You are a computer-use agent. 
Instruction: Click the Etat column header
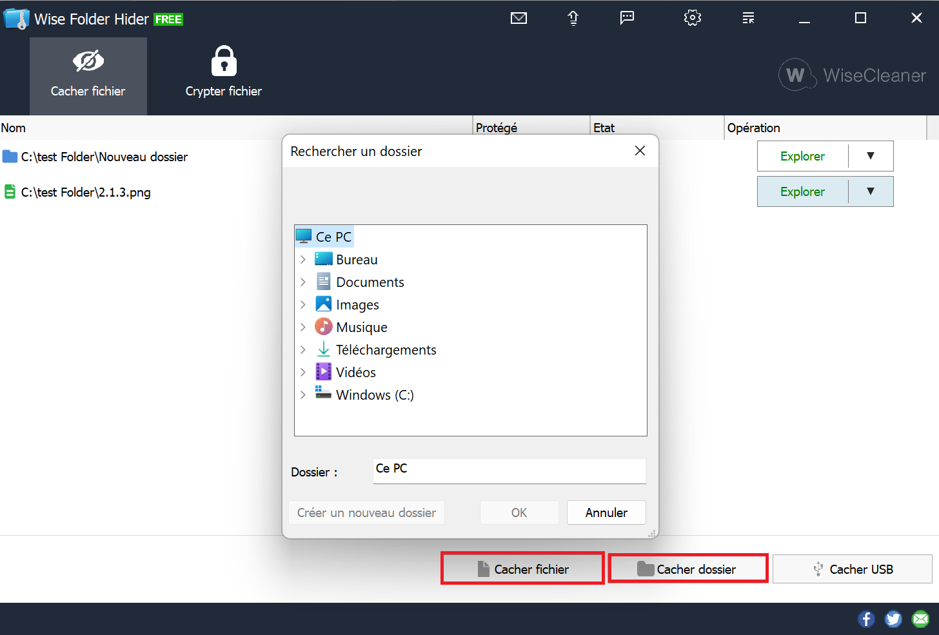tap(657, 128)
